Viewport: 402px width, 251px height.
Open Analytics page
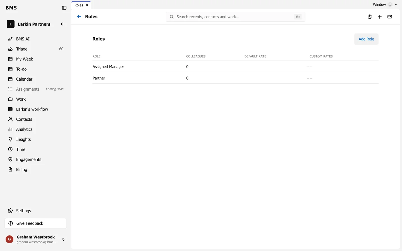tap(36, 129)
